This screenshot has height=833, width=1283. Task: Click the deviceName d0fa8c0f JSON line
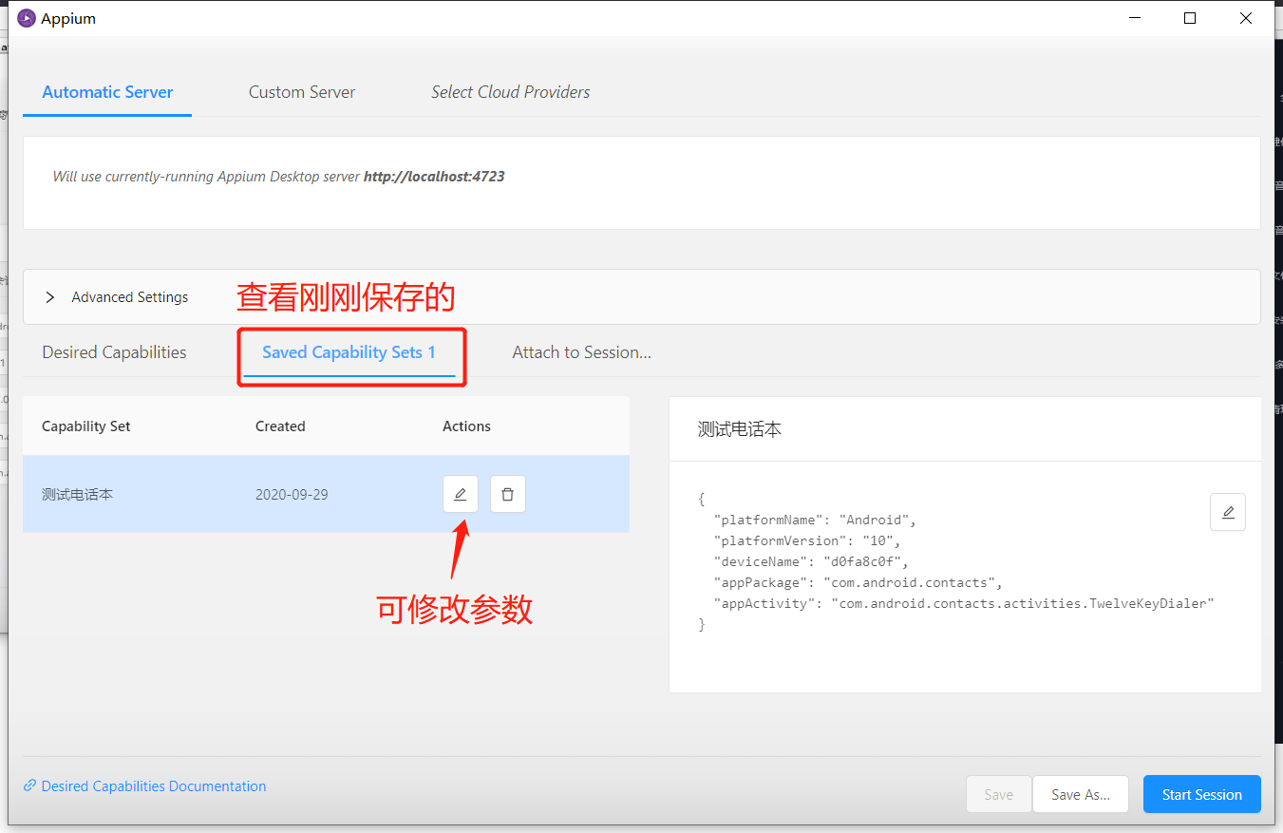(x=810, y=561)
